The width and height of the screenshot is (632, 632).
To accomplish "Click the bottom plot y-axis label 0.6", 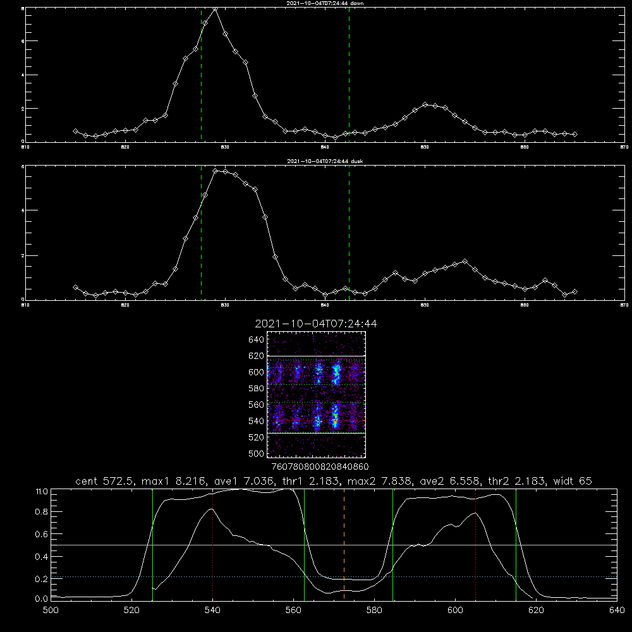I will [42, 534].
